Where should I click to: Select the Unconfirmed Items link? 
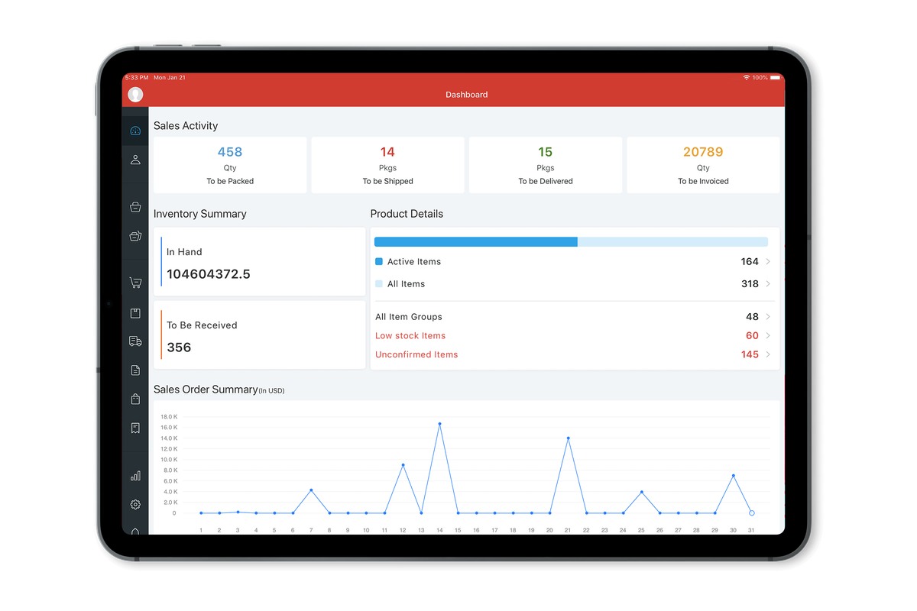pyautogui.click(x=416, y=354)
